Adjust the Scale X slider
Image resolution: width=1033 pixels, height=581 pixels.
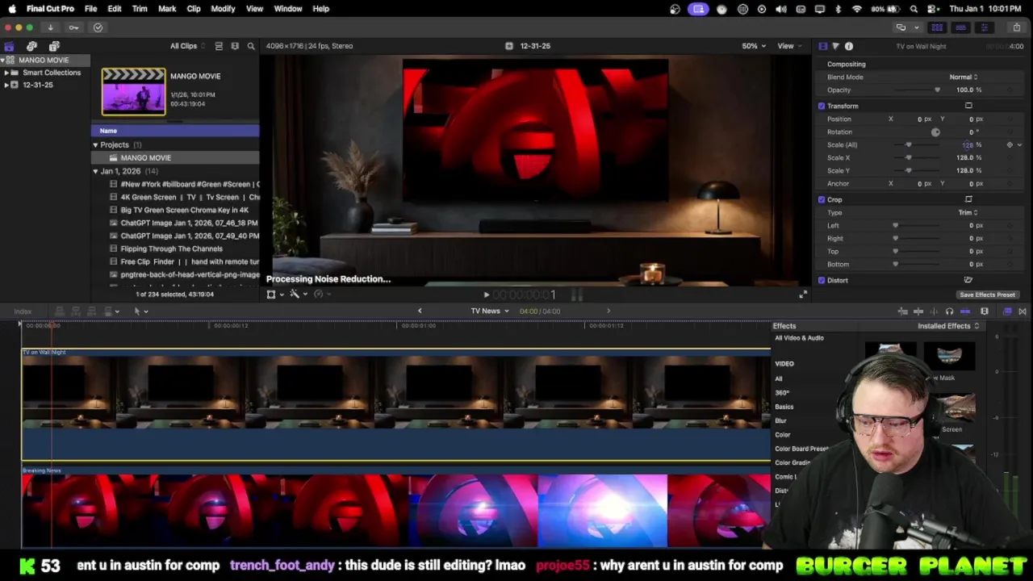[x=909, y=157]
